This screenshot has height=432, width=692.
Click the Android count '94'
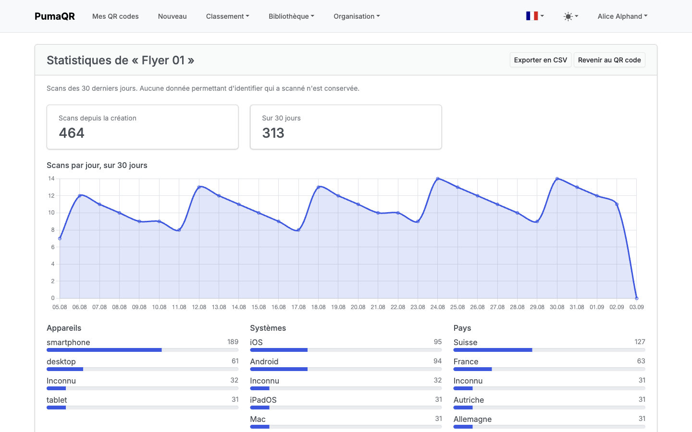point(437,361)
